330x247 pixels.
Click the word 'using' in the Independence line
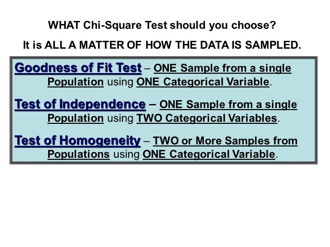[120, 119]
